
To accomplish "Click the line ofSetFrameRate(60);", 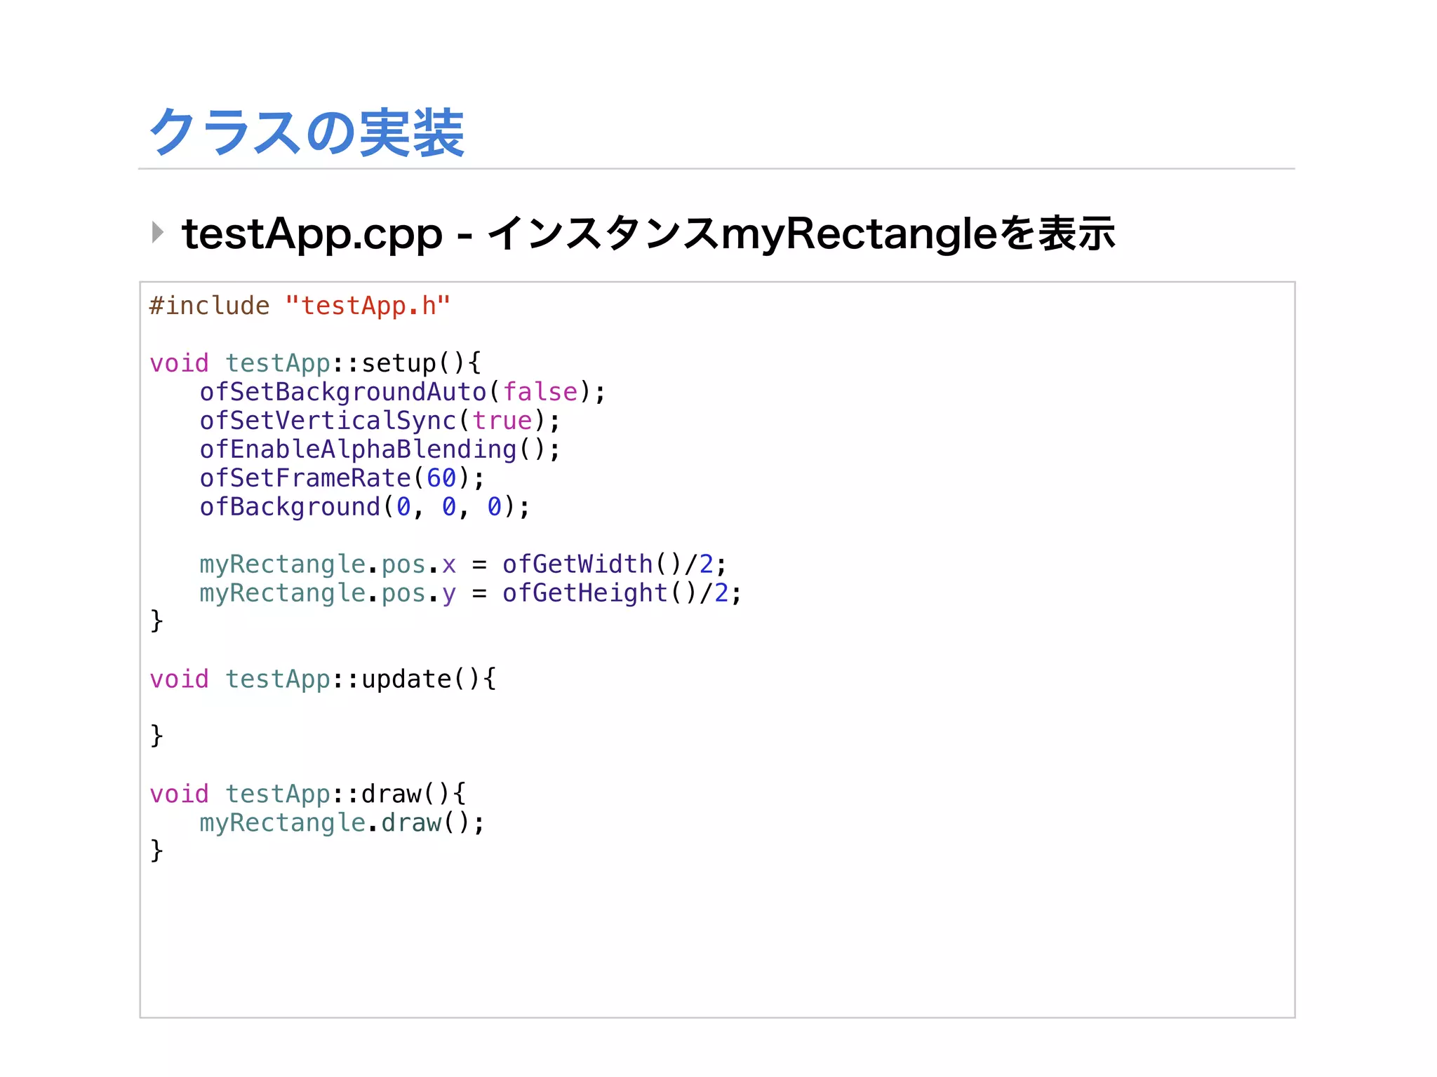I will pos(342,478).
